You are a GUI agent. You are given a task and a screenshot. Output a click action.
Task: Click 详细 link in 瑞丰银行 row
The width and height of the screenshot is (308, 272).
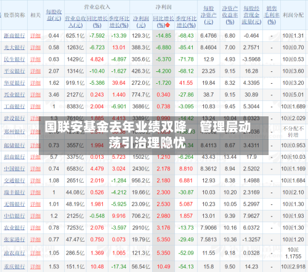click(x=35, y=193)
